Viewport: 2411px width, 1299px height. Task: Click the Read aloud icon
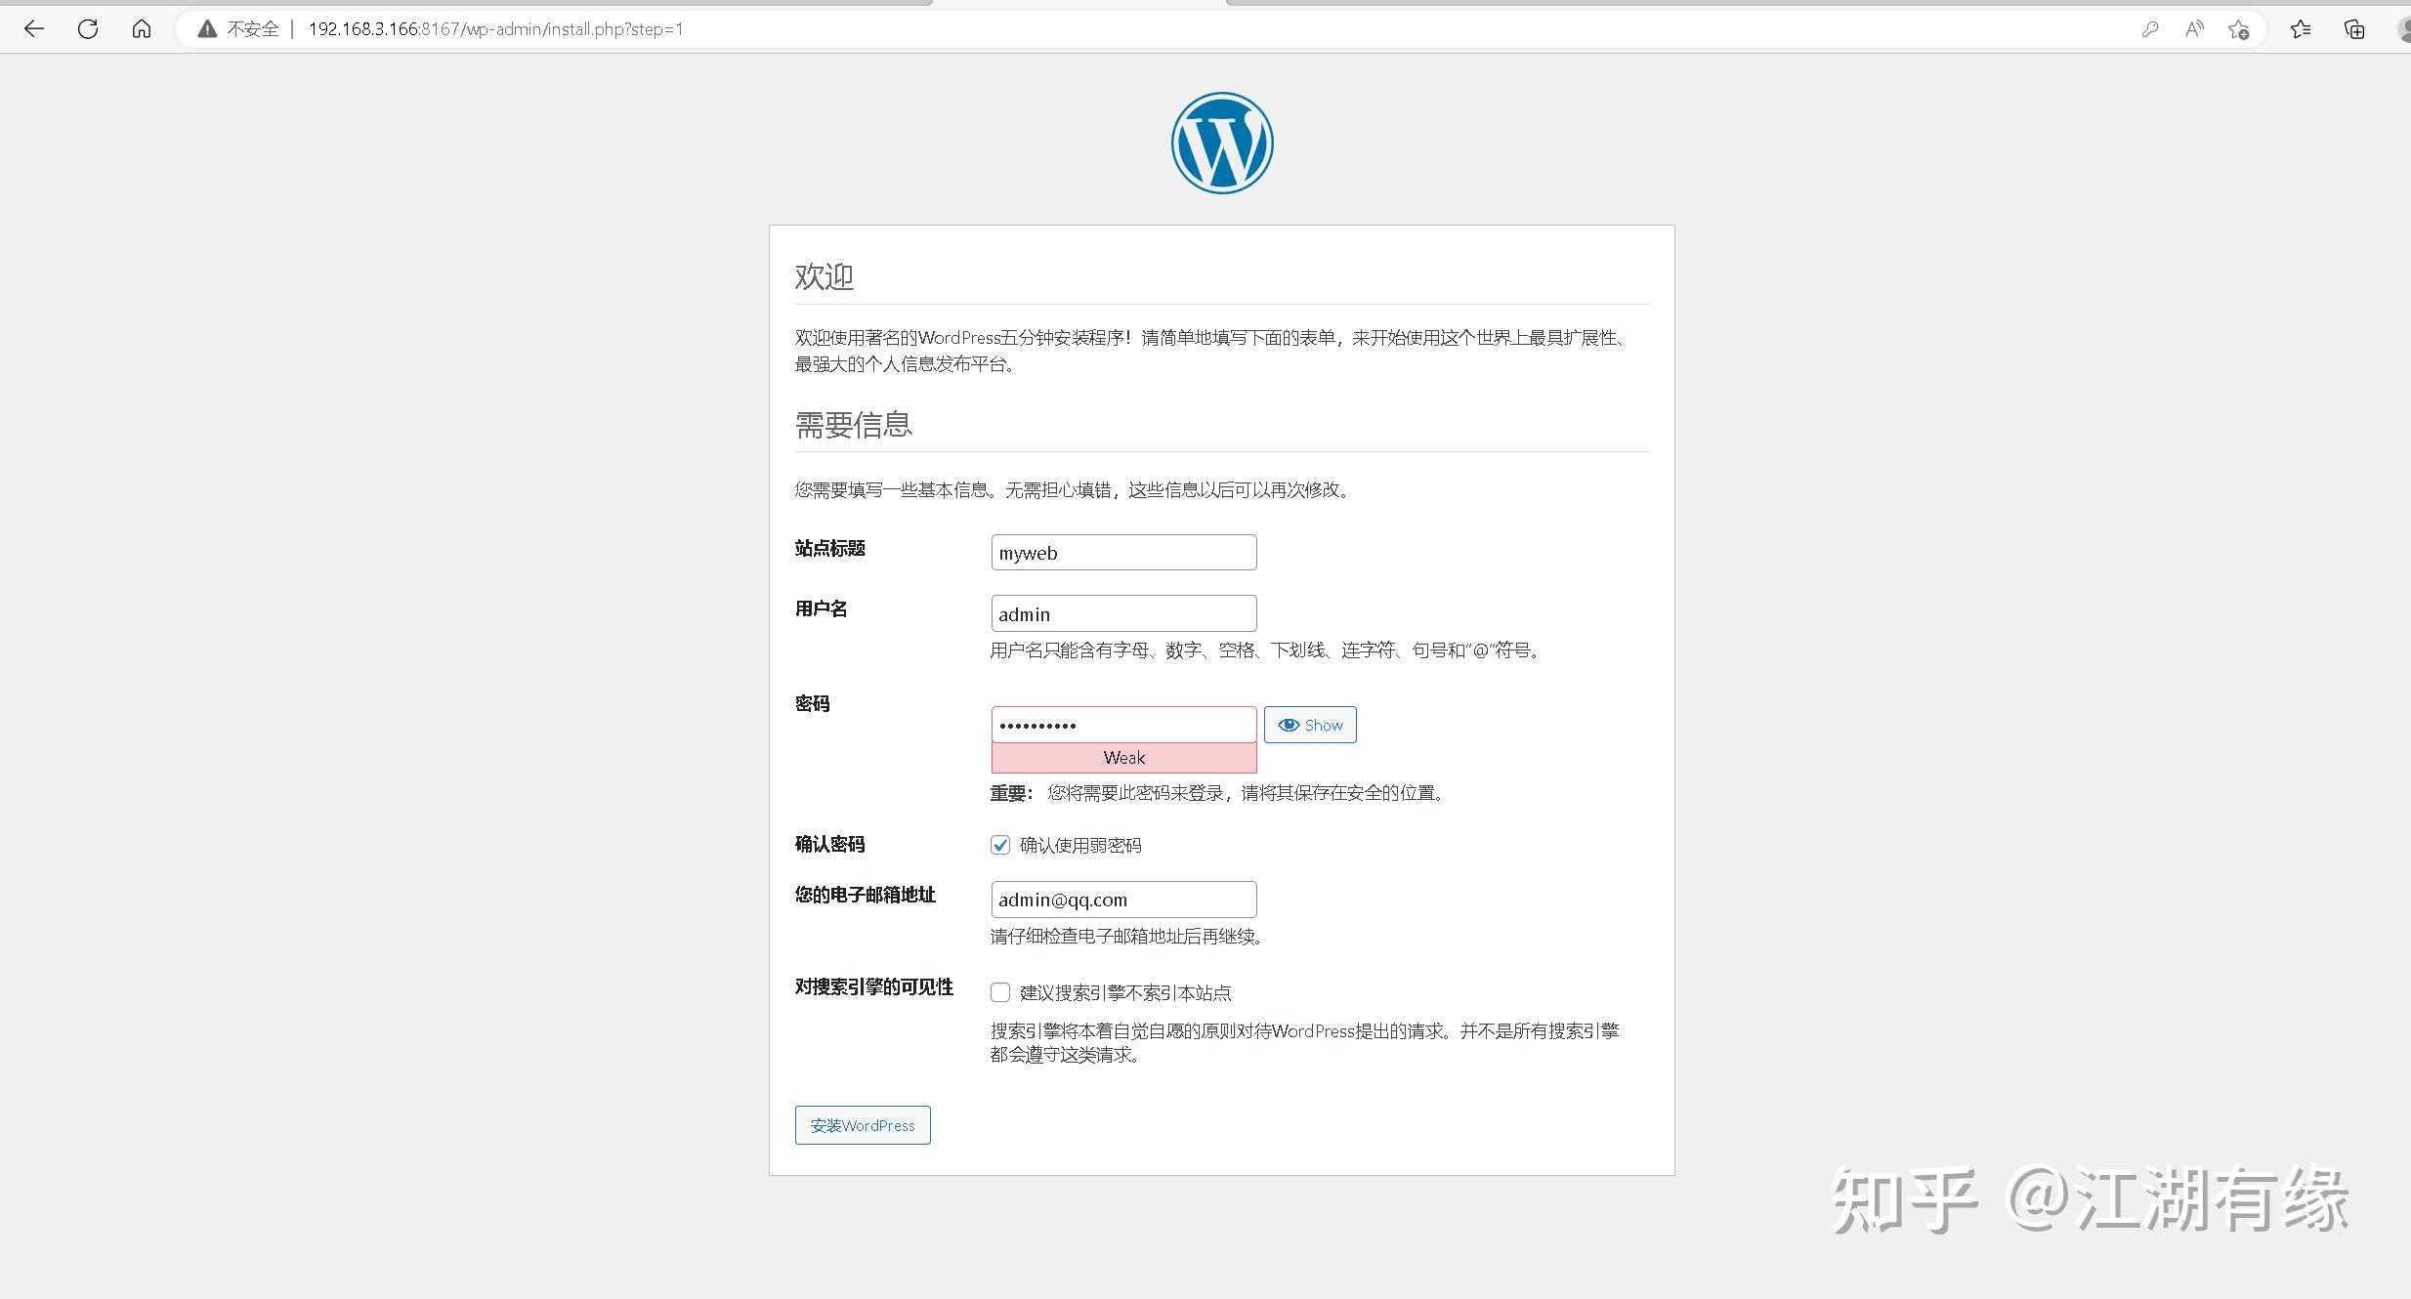tap(2194, 28)
